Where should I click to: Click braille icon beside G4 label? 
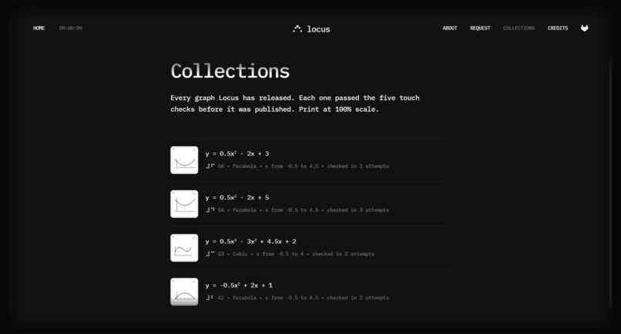point(210,210)
